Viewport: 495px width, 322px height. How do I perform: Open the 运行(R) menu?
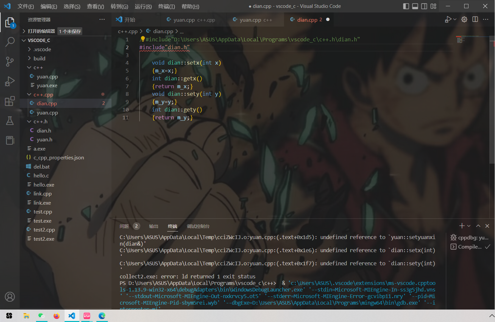pos(143,6)
